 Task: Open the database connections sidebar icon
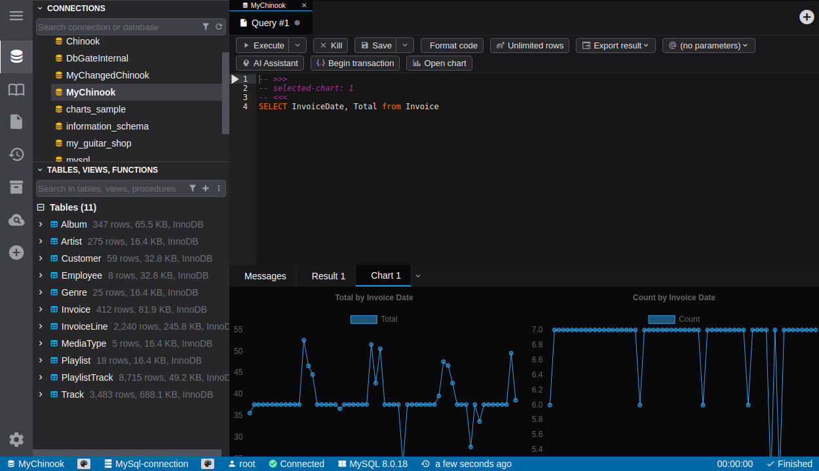[16, 56]
